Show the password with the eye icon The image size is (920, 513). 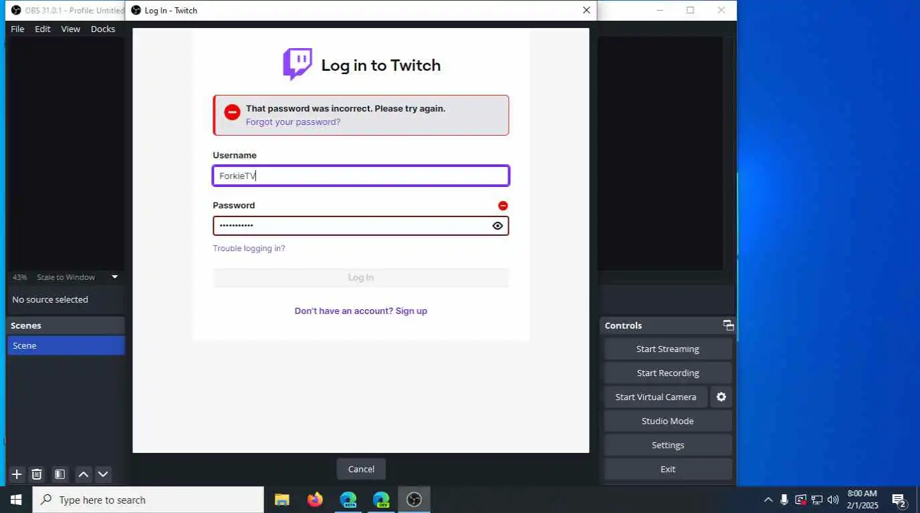[x=497, y=226]
